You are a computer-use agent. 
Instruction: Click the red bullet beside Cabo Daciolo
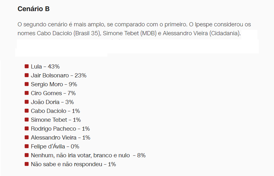click(x=27, y=111)
